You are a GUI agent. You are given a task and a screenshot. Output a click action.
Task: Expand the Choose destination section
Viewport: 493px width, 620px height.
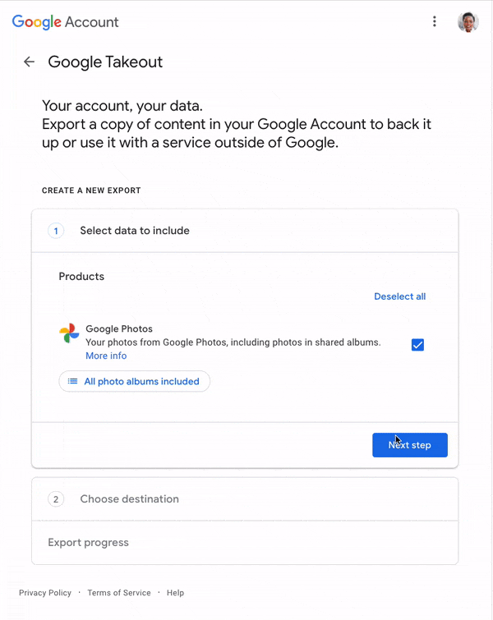tap(129, 499)
